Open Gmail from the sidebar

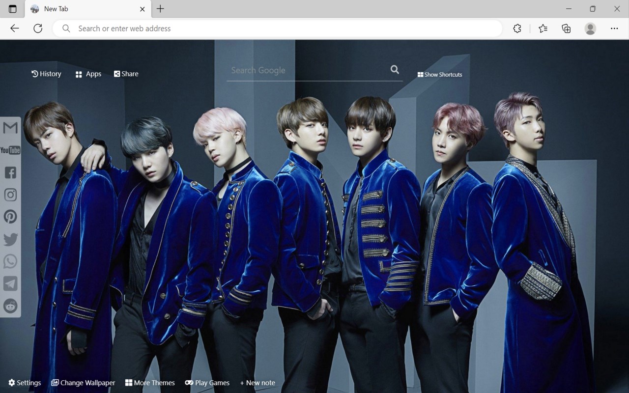click(10, 128)
